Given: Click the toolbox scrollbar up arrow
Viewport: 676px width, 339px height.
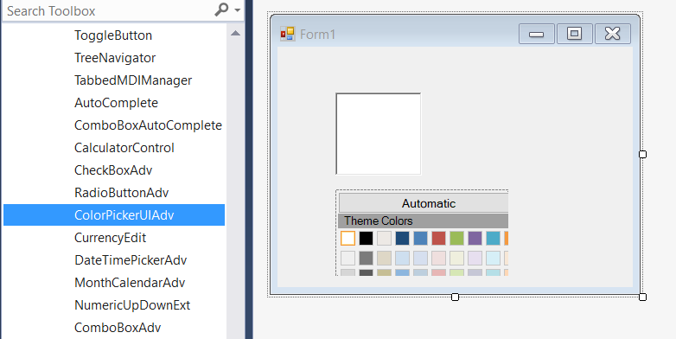Looking at the screenshot, I should tap(235, 33).
